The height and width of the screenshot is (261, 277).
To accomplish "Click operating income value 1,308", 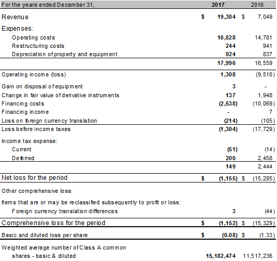I will (228, 74).
